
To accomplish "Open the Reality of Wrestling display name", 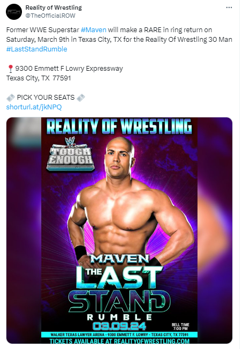I will (x=54, y=8).
